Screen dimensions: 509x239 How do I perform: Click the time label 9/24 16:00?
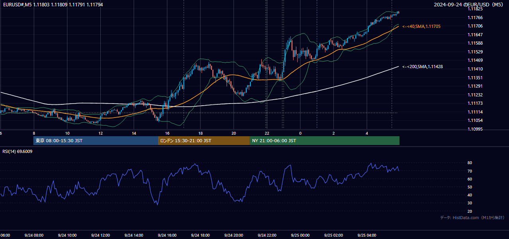167,235
